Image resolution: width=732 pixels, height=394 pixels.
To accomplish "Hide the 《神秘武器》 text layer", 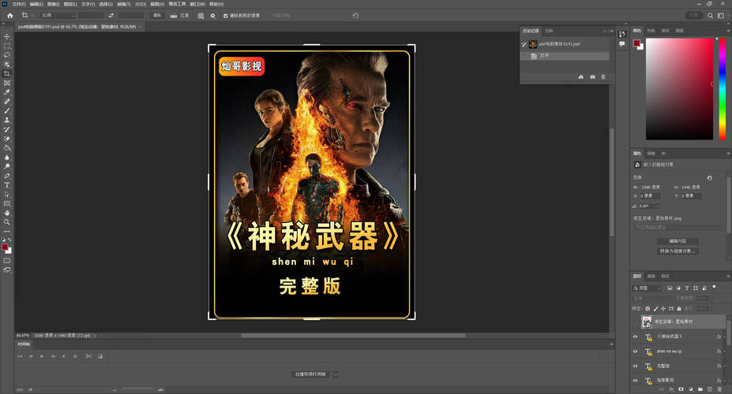I will 636,336.
